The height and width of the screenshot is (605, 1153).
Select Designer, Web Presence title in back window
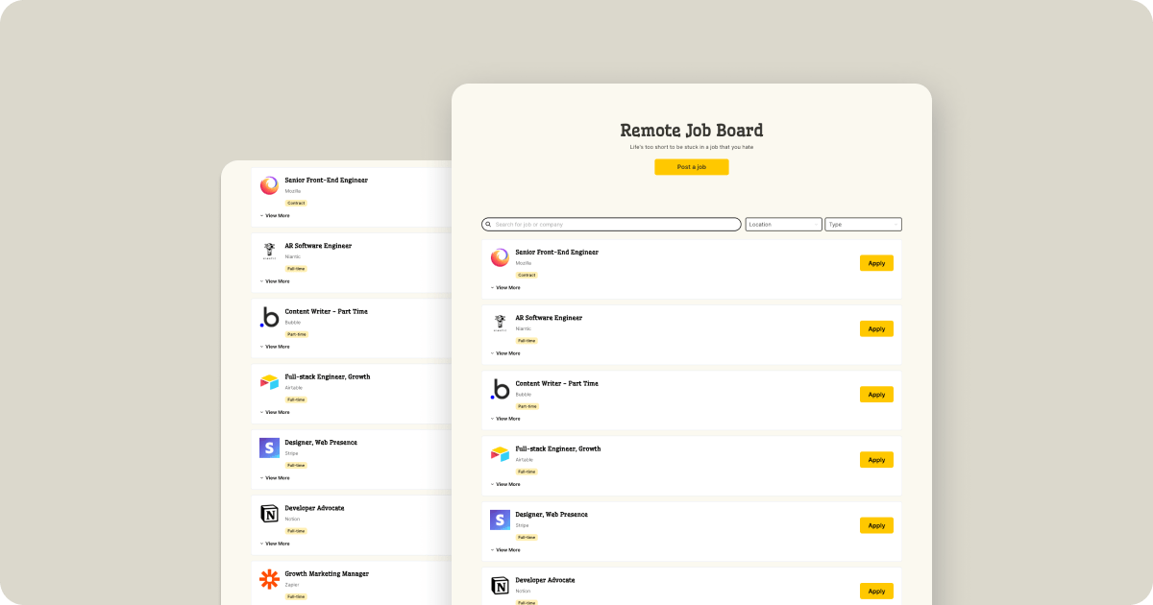point(321,443)
